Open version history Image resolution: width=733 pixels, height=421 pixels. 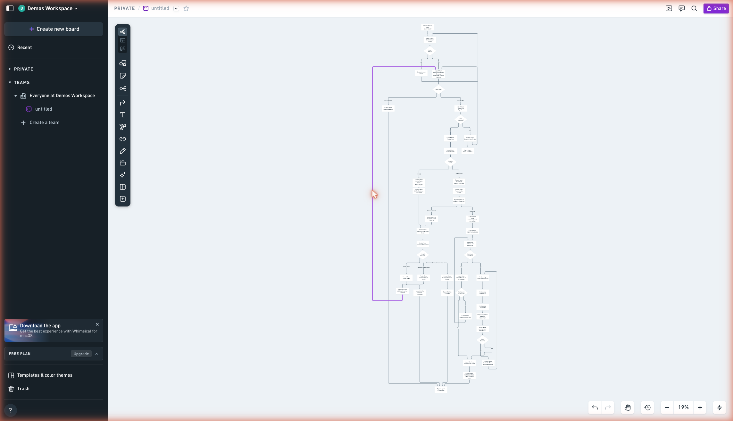coord(647,408)
